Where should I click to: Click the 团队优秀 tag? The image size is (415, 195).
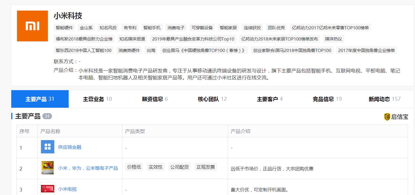[x=276, y=28]
